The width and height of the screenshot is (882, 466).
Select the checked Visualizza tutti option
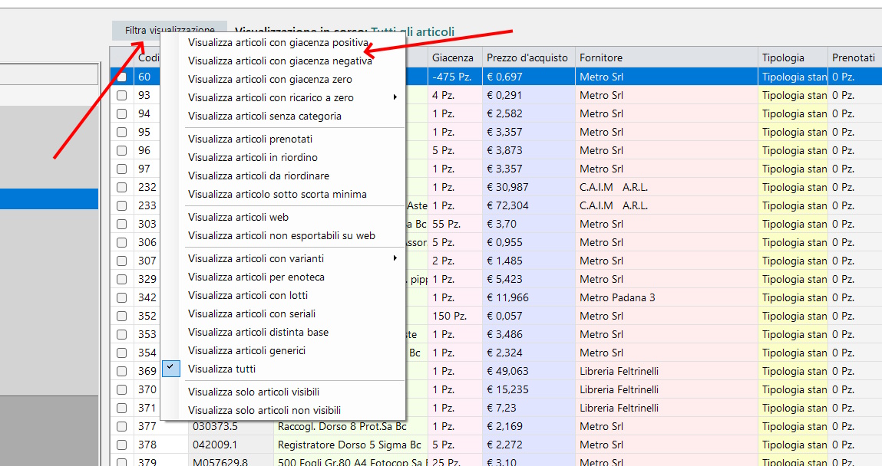(x=222, y=369)
